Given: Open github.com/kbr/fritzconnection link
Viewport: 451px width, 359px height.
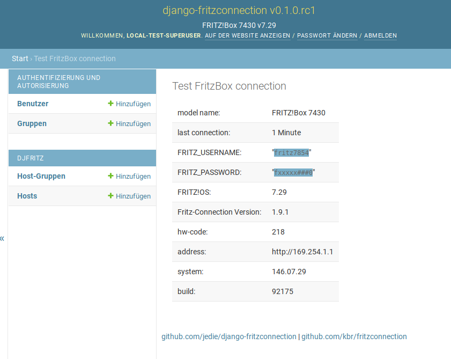Looking at the screenshot, I should pyautogui.click(x=354, y=336).
